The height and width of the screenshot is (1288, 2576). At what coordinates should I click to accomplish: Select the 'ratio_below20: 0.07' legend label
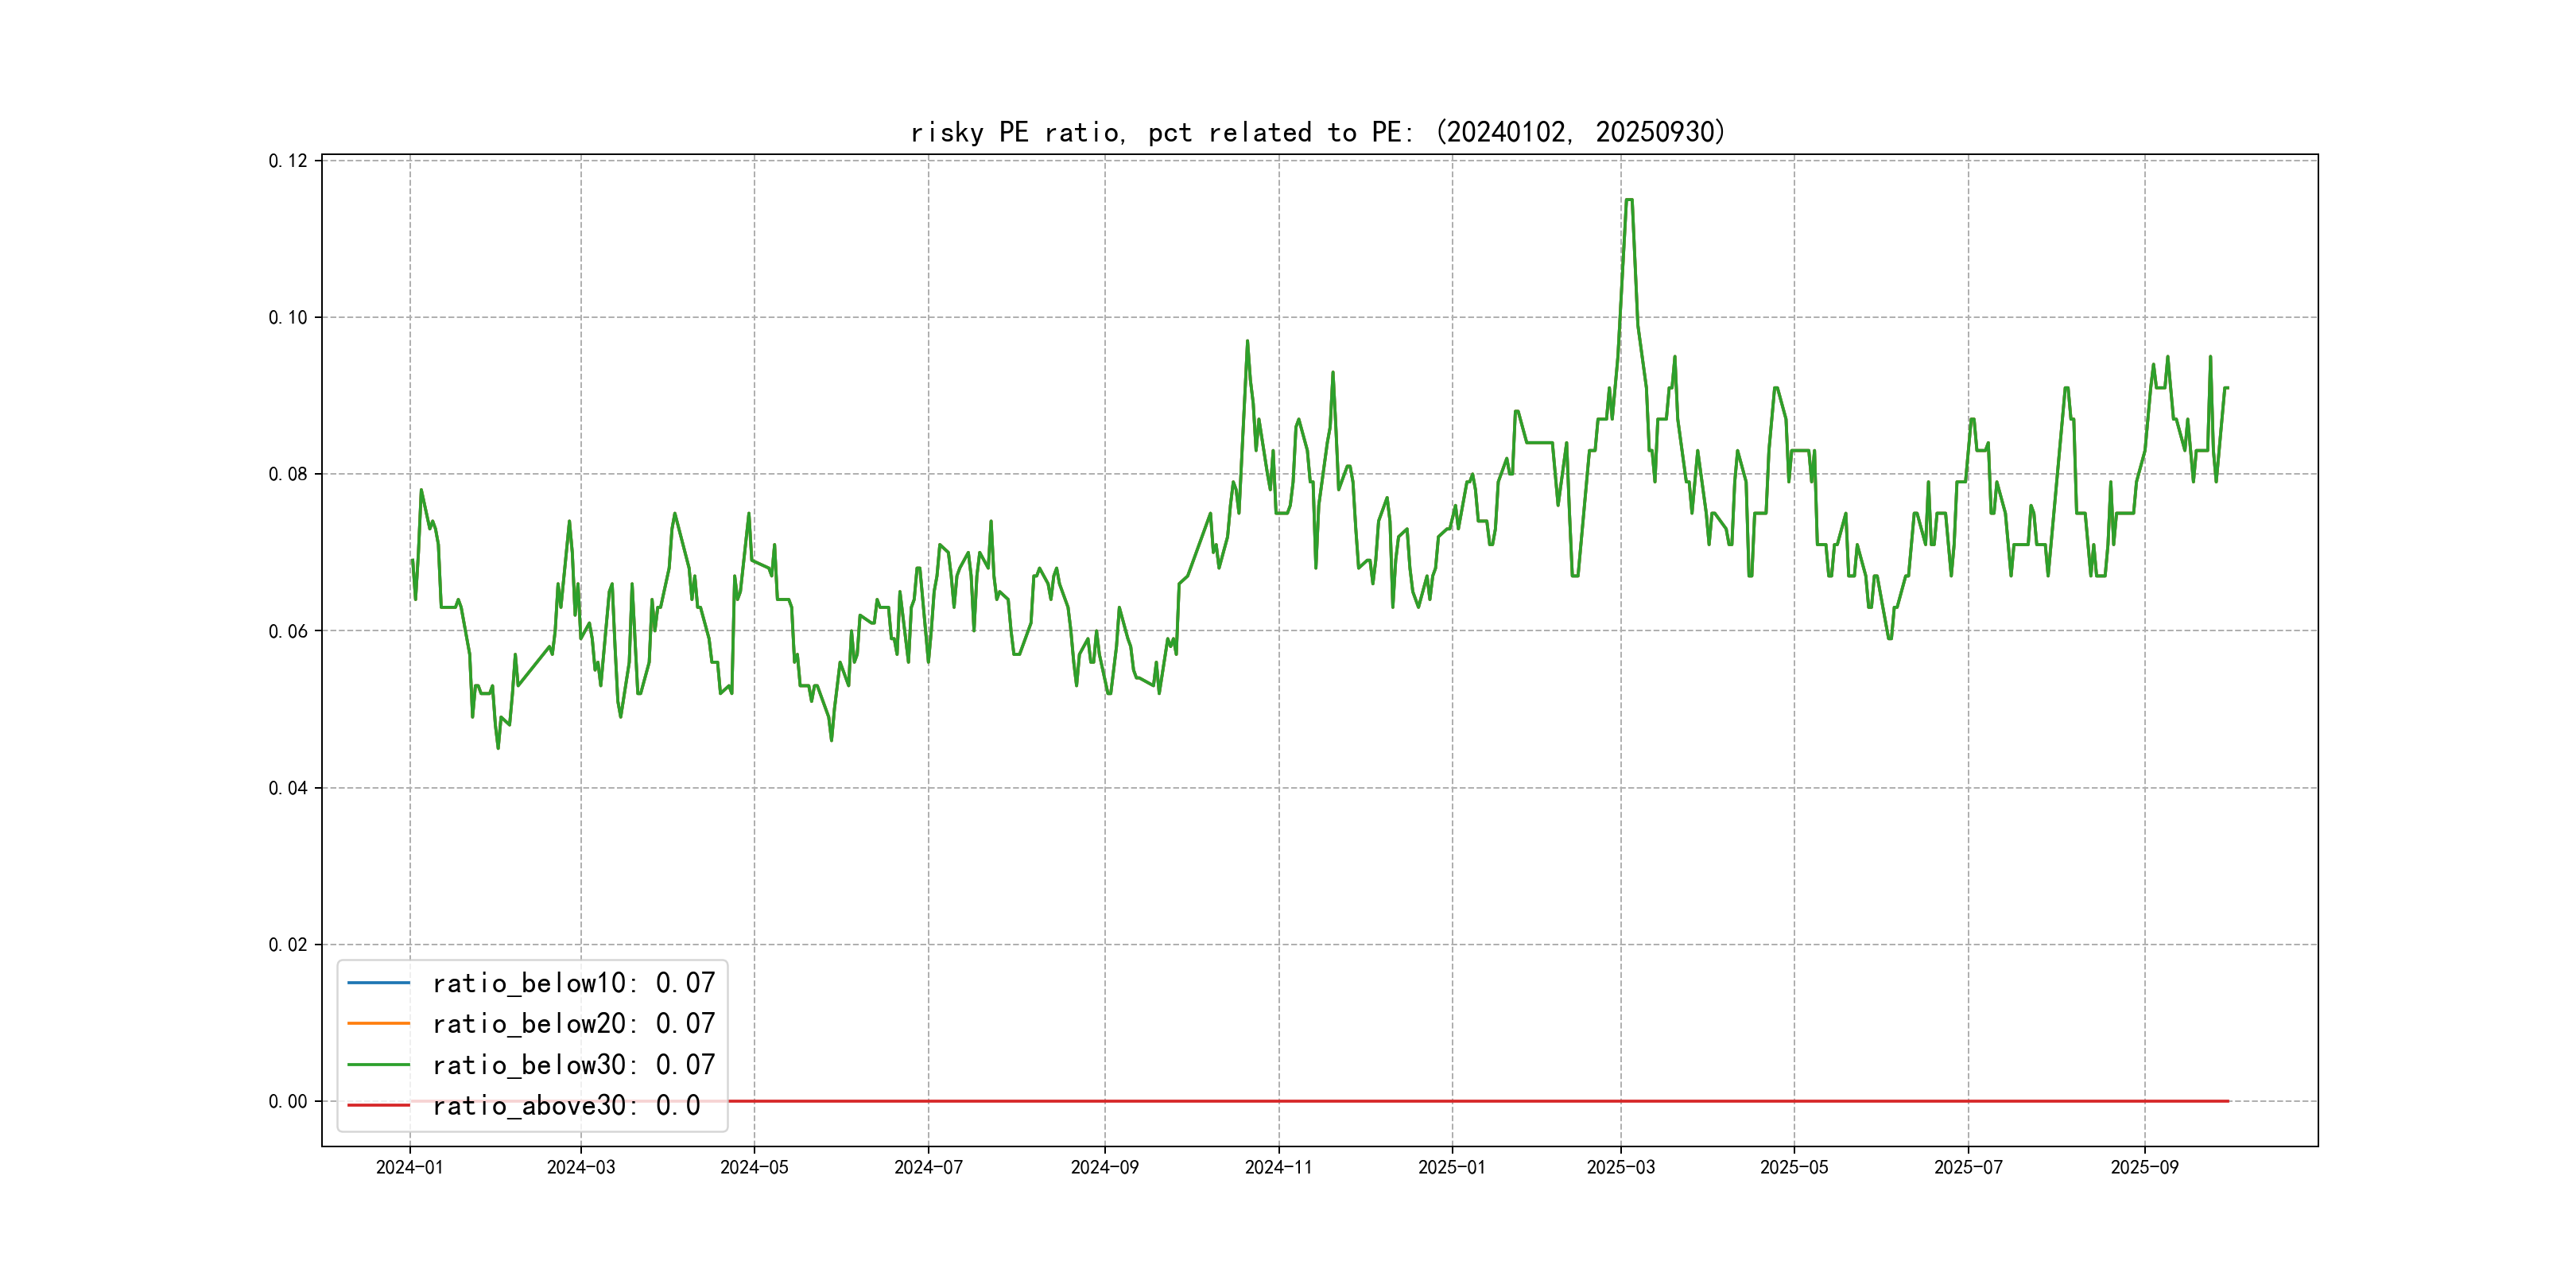(573, 1023)
